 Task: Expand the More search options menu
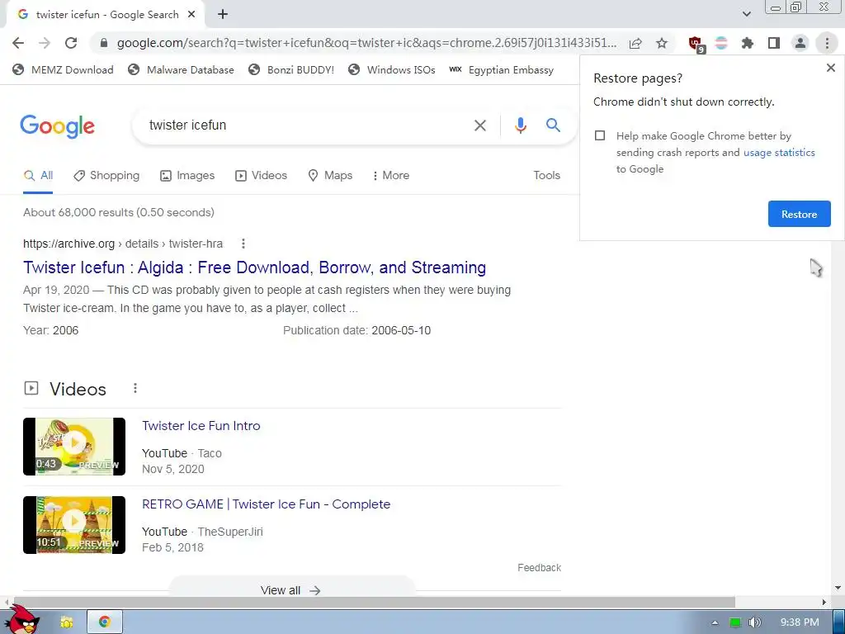[390, 176]
